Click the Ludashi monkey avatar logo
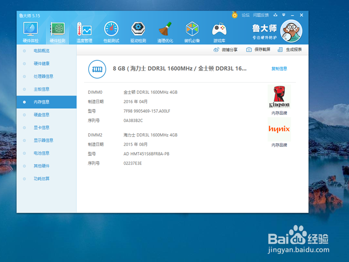349x262 pixels. tap(291, 31)
